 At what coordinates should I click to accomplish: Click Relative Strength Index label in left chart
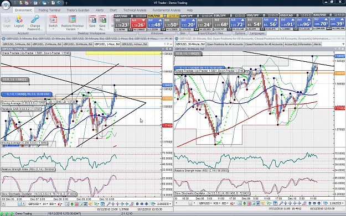(28, 170)
